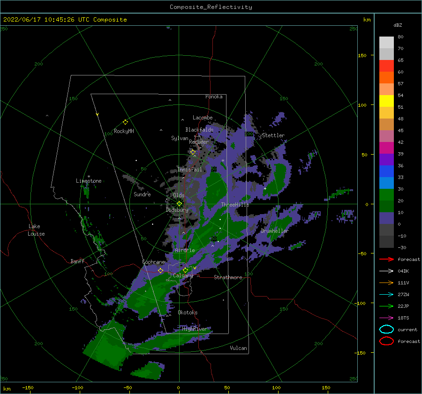Click the yellow 150 tick on right axis

pyautogui.click(x=362, y=55)
